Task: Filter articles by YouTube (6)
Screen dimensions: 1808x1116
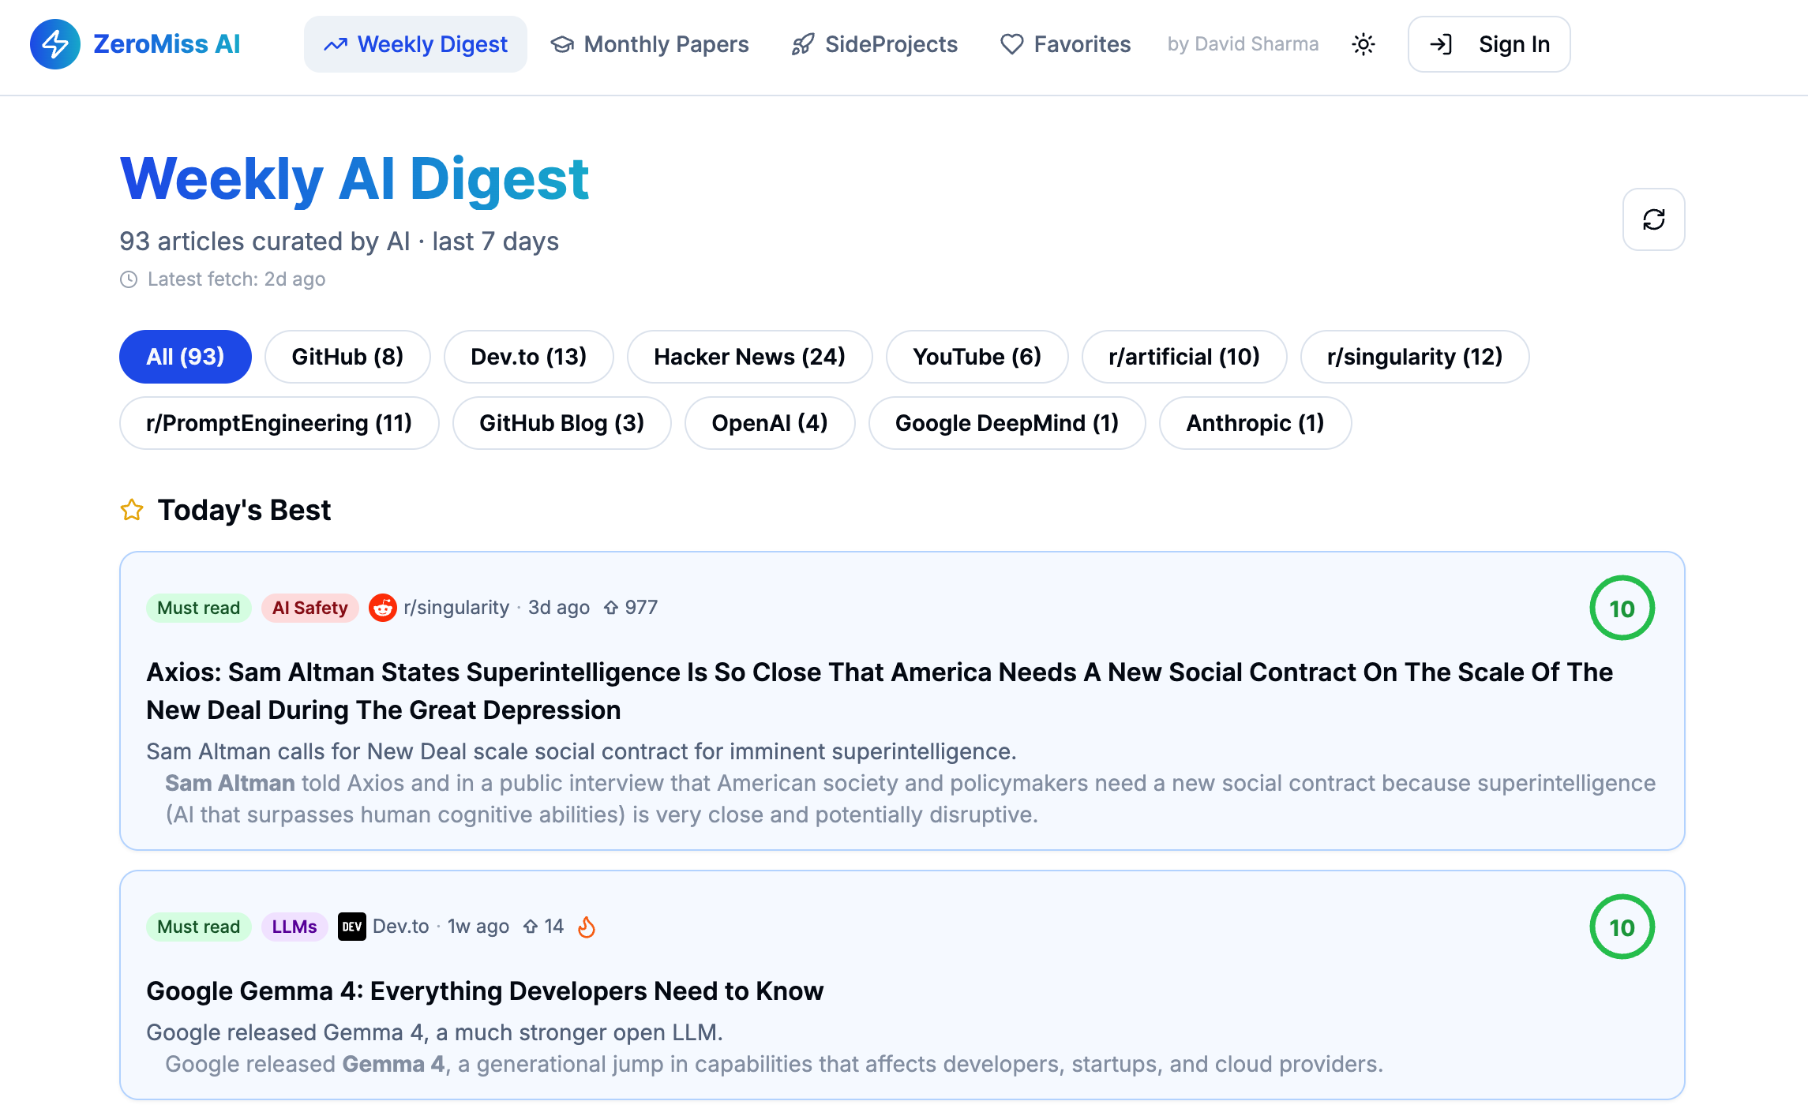Action: (x=977, y=357)
